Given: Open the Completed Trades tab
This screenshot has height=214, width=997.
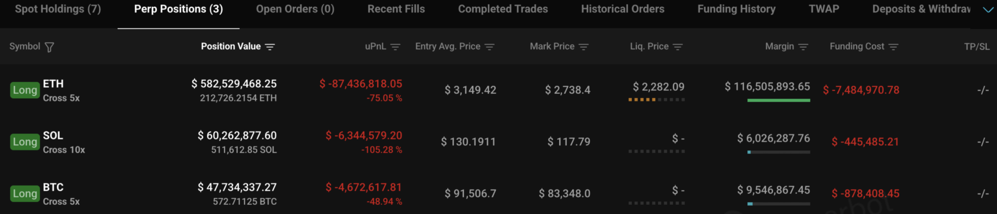Looking at the screenshot, I should 503,9.
